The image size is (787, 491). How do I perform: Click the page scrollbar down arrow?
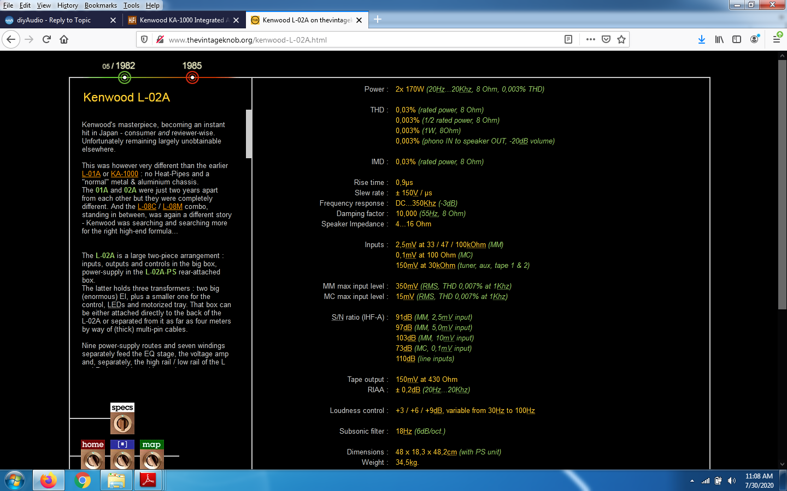pyautogui.click(x=782, y=464)
